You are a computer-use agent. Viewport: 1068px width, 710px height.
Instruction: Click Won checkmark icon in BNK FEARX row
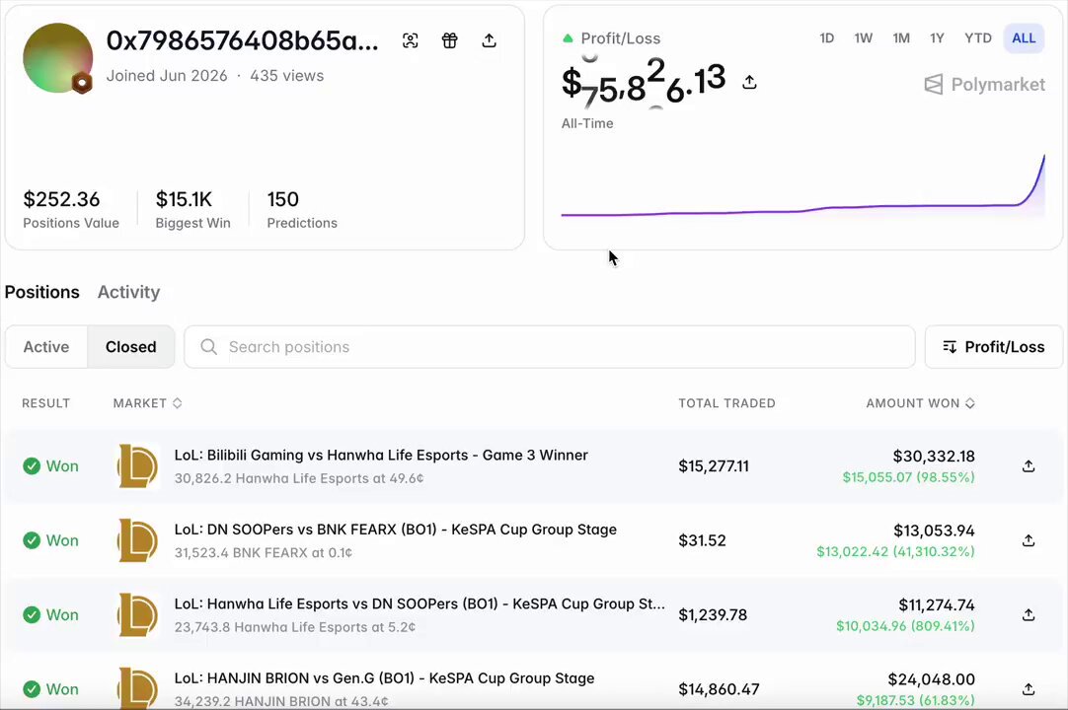(x=32, y=540)
